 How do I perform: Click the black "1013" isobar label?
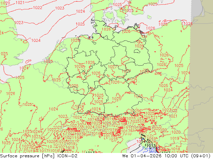click(x=151, y=146)
